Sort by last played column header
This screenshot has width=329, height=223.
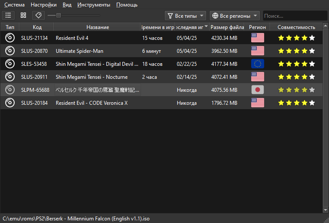[x=192, y=27]
